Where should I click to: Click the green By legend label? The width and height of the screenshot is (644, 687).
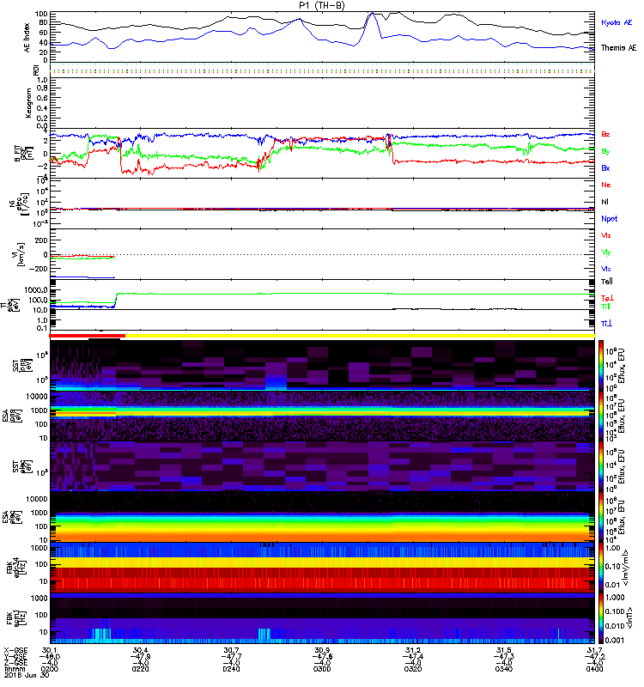pyautogui.click(x=605, y=151)
